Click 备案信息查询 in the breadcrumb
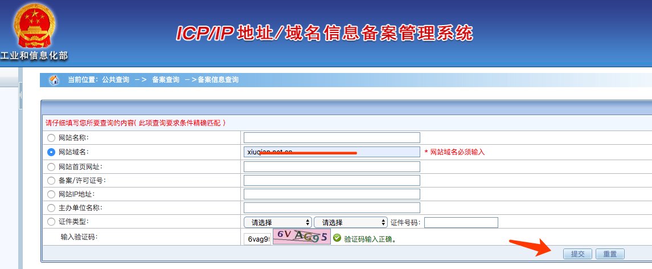 [x=218, y=80]
